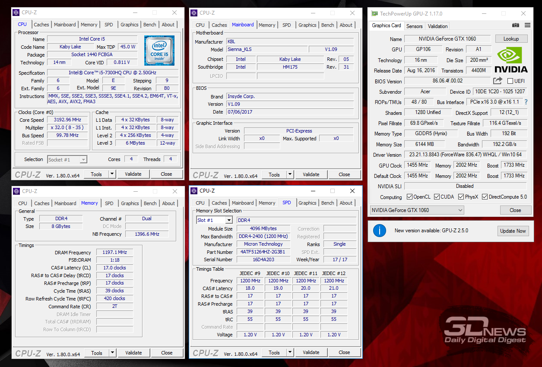Click the Driver Version field in GPU-Z

coord(465,155)
